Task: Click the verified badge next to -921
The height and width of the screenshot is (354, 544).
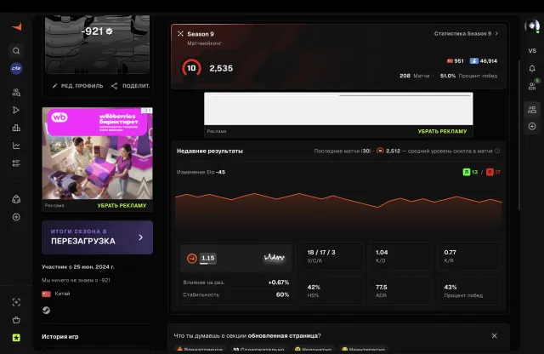Action: (x=109, y=31)
